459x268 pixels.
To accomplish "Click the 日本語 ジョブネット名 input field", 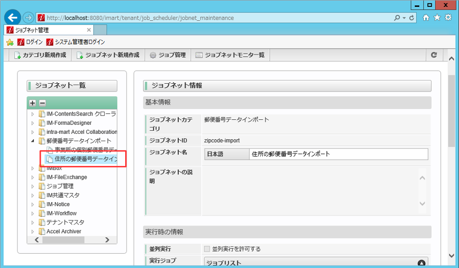I will coord(338,154).
